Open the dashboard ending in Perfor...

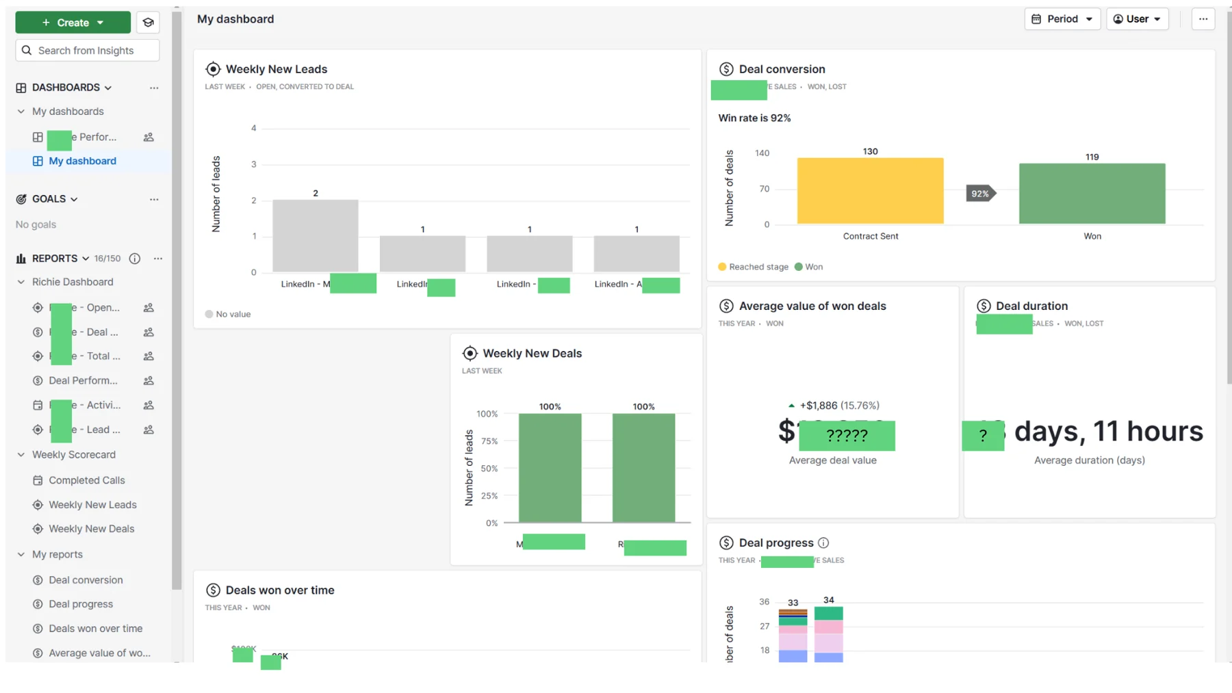coord(82,137)
